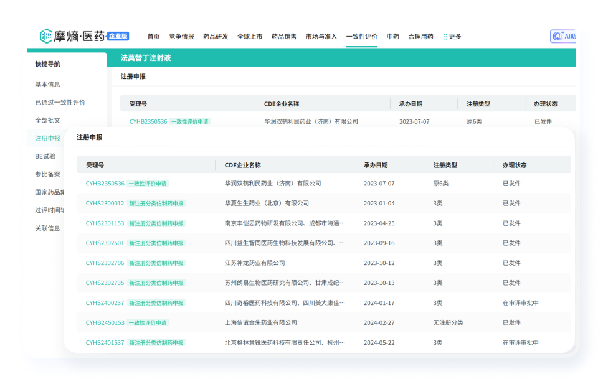Image resolution: width=603 pixels, height=379 pixels.
Task: Select company 江苏神龙药业有限公司
Action: pos(255,263)
